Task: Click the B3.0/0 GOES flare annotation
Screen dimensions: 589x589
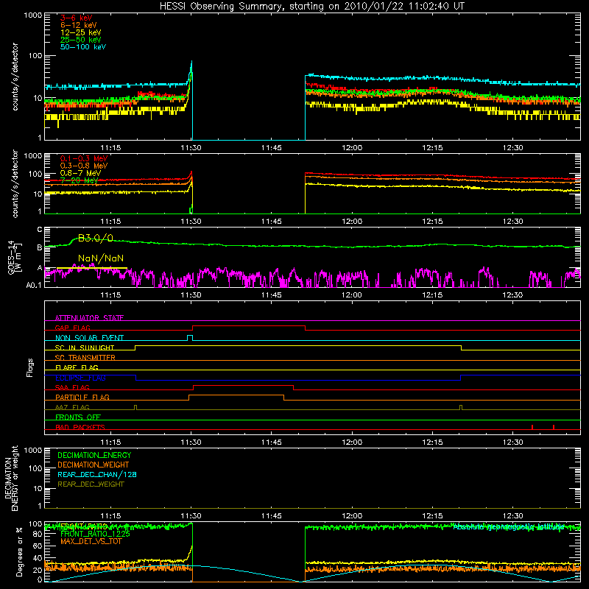Action: [x=96, y=238]
